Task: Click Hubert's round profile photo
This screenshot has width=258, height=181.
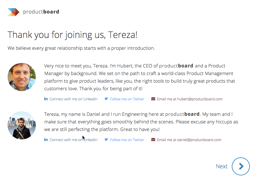Action: tap(22, 77)
